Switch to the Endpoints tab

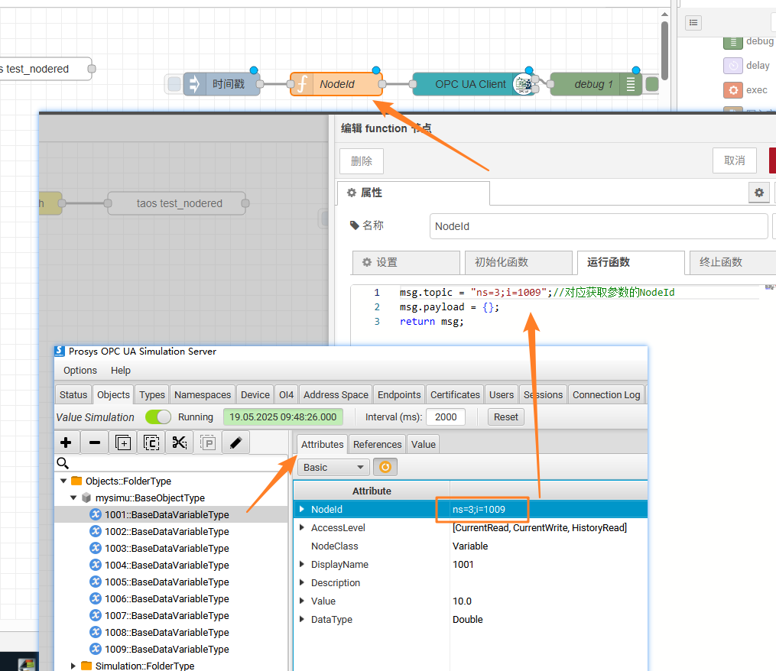pos(399,394)
